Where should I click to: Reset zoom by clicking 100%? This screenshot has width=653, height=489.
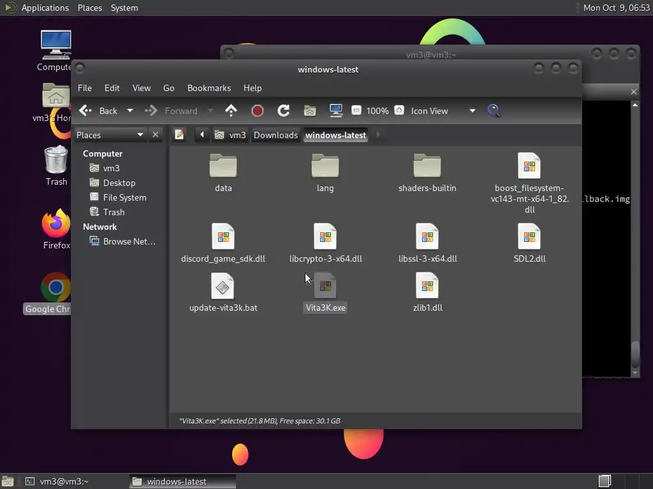pos(378,111)
